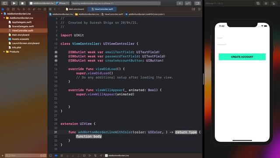Open Assets.xcassets in navigator
This screenshot has width=280, height=158.
[21, 39]
